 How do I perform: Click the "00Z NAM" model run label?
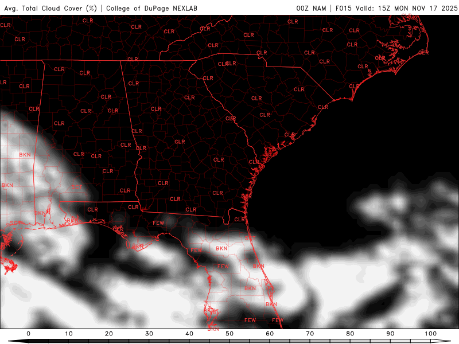[x=311, y=9]
